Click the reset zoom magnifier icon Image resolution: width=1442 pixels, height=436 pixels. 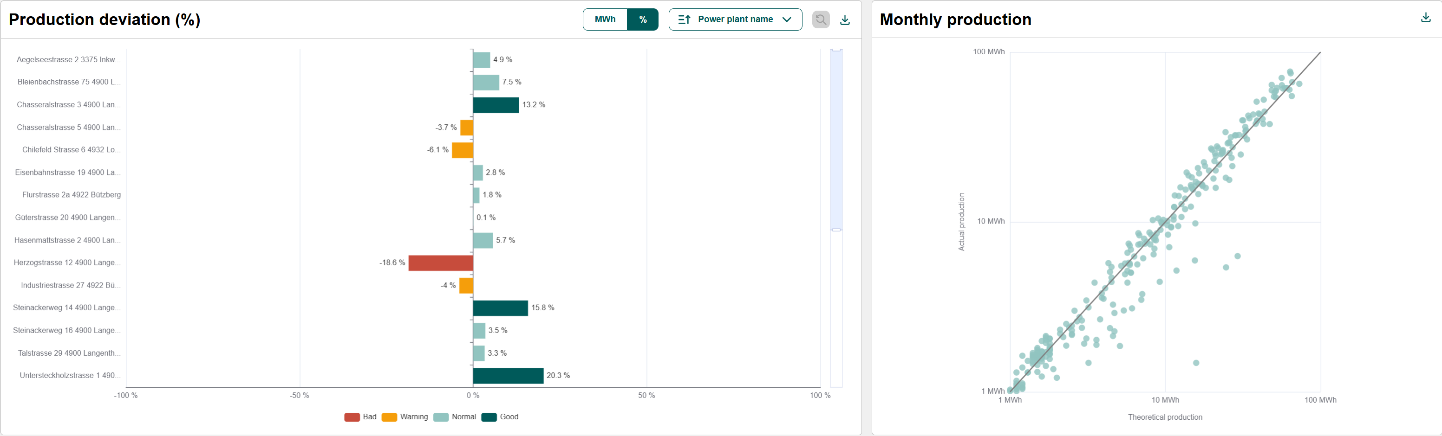tap(821, 20)
